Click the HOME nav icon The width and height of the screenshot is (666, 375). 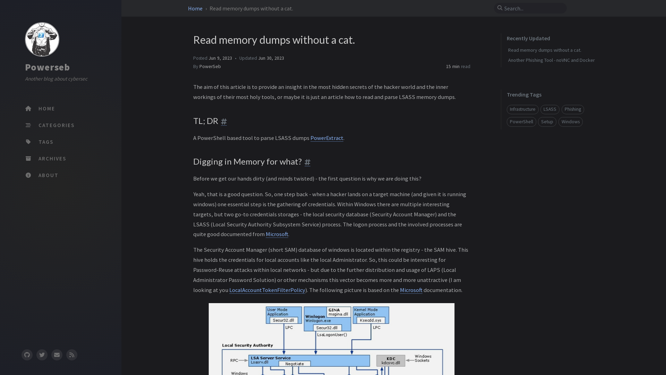pyautogui.click(x=28, y=109)
